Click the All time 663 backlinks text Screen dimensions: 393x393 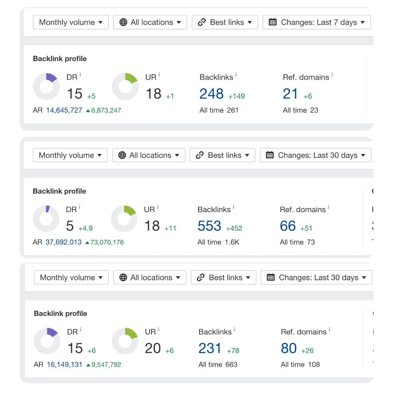(x=218, y=364)
